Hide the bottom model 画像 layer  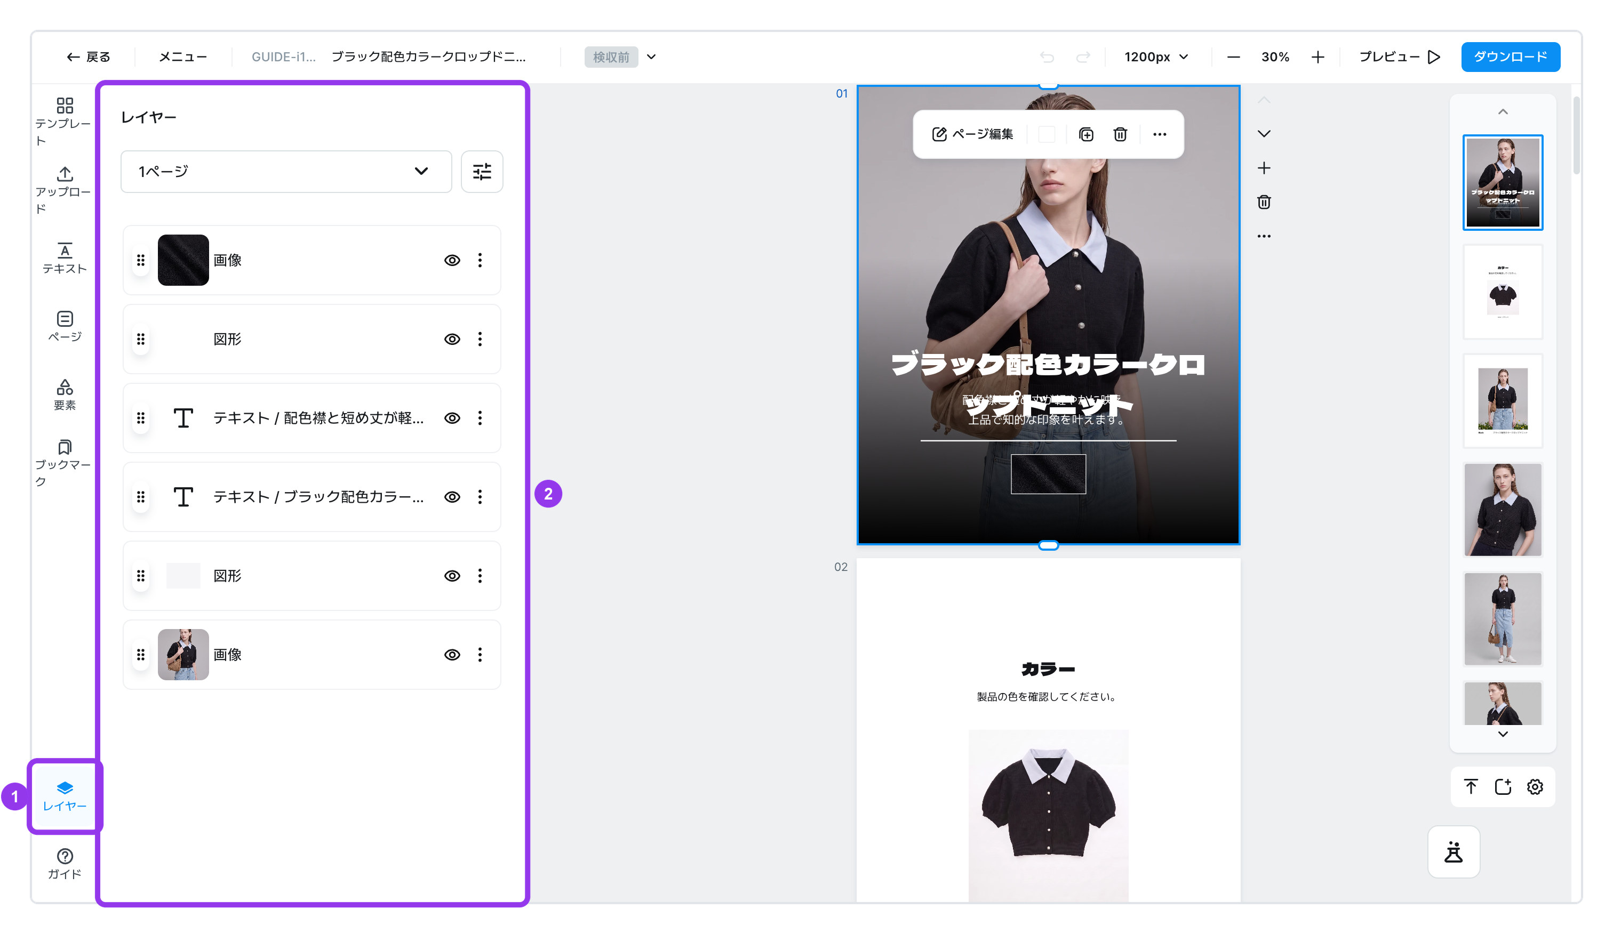tap(452, 655)
